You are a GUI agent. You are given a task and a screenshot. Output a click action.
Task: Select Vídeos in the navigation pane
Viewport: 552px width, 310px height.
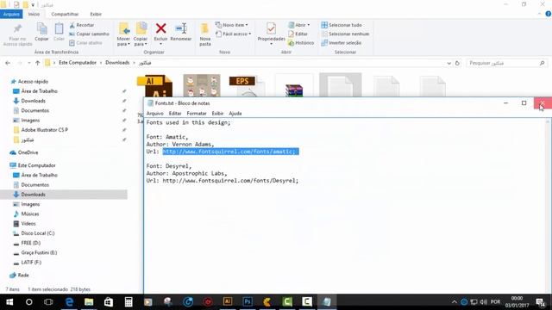pyautogui.click(x=28, y=224)
